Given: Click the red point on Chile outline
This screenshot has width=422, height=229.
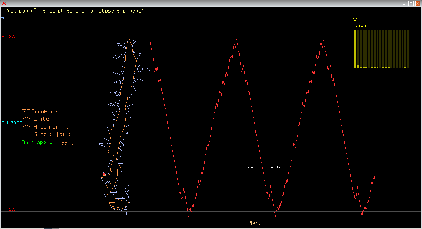Looking at the screenshot, I should click(x=103, y=174).
